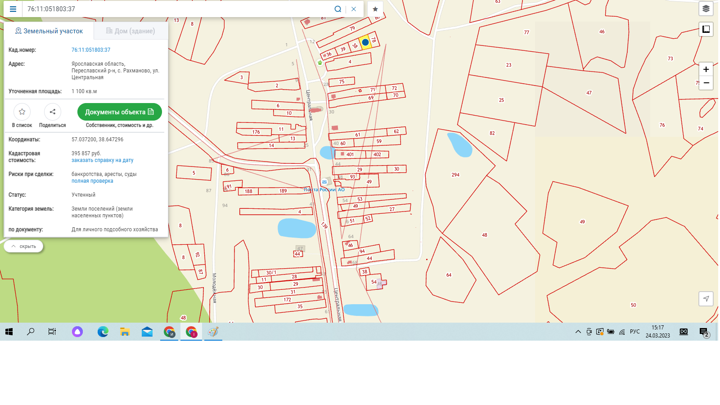Zoom out of the map

[706, 83]
